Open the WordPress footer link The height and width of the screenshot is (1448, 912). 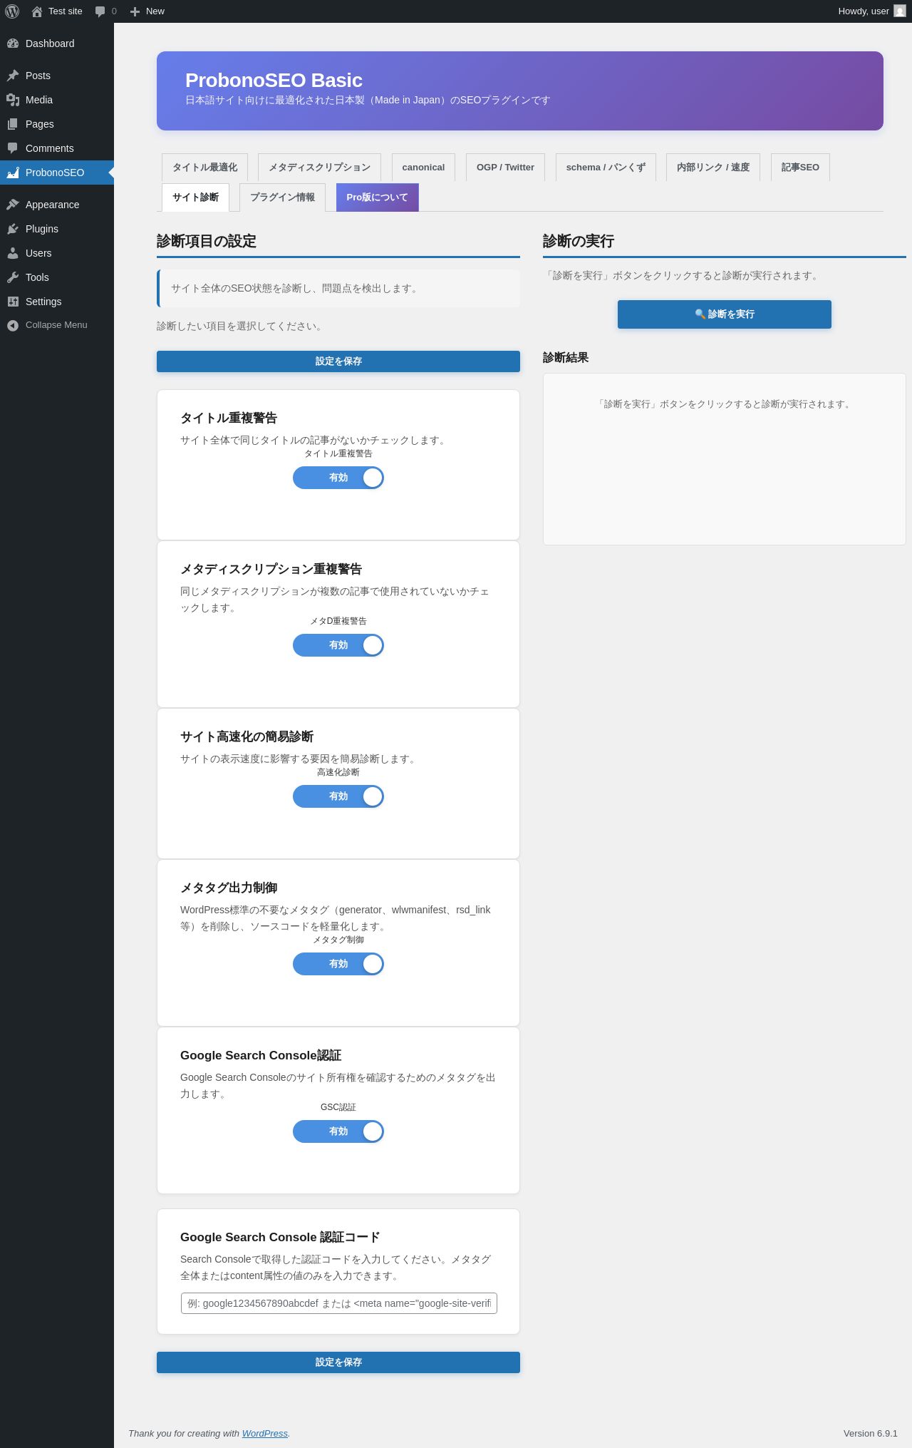265,1433
